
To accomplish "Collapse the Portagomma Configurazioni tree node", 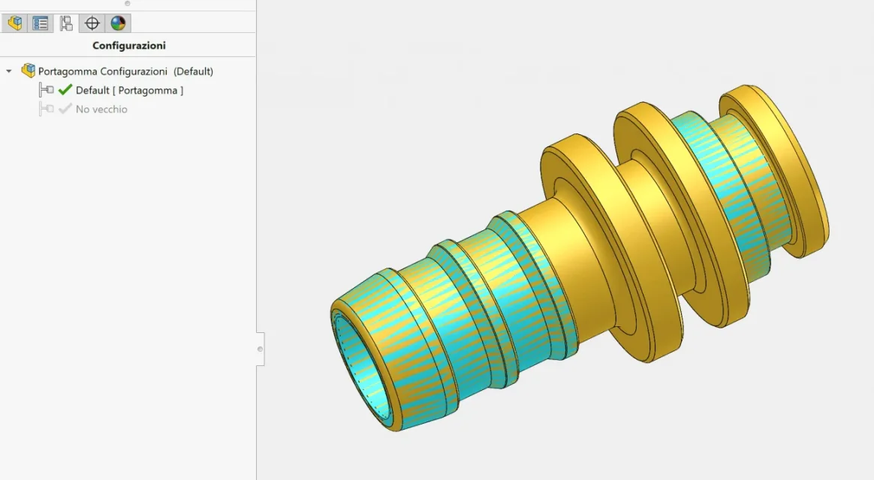I will tap(9, 71).
